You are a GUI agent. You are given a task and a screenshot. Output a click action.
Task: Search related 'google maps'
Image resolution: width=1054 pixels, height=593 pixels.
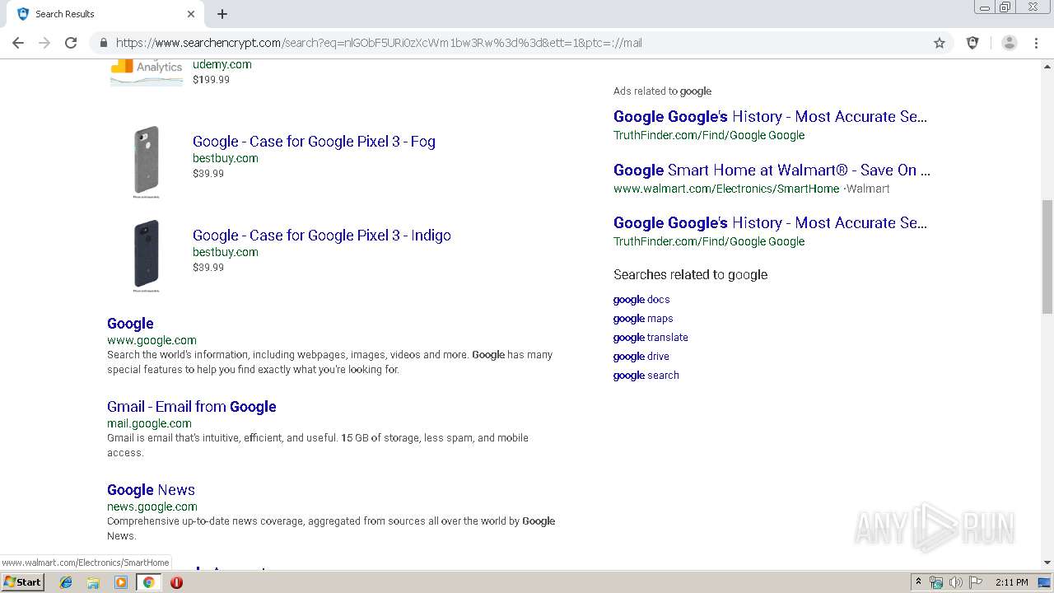pyautogui.click(x=643, y=319)
